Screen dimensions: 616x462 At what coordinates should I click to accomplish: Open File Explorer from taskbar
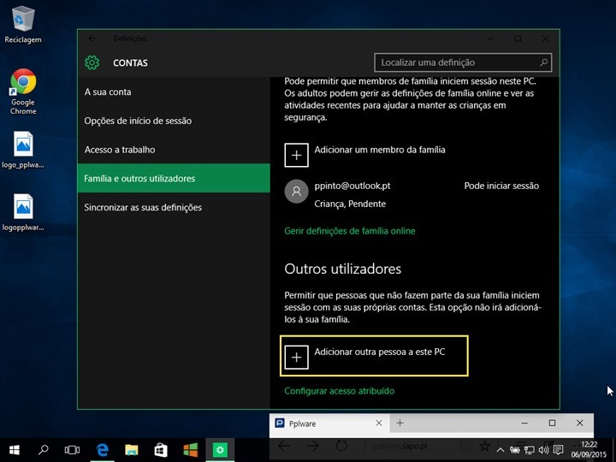(x=132, y=450)
